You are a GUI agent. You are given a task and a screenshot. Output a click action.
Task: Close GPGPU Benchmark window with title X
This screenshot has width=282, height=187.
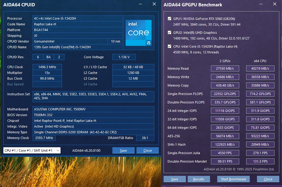click(x=274, y=4)
